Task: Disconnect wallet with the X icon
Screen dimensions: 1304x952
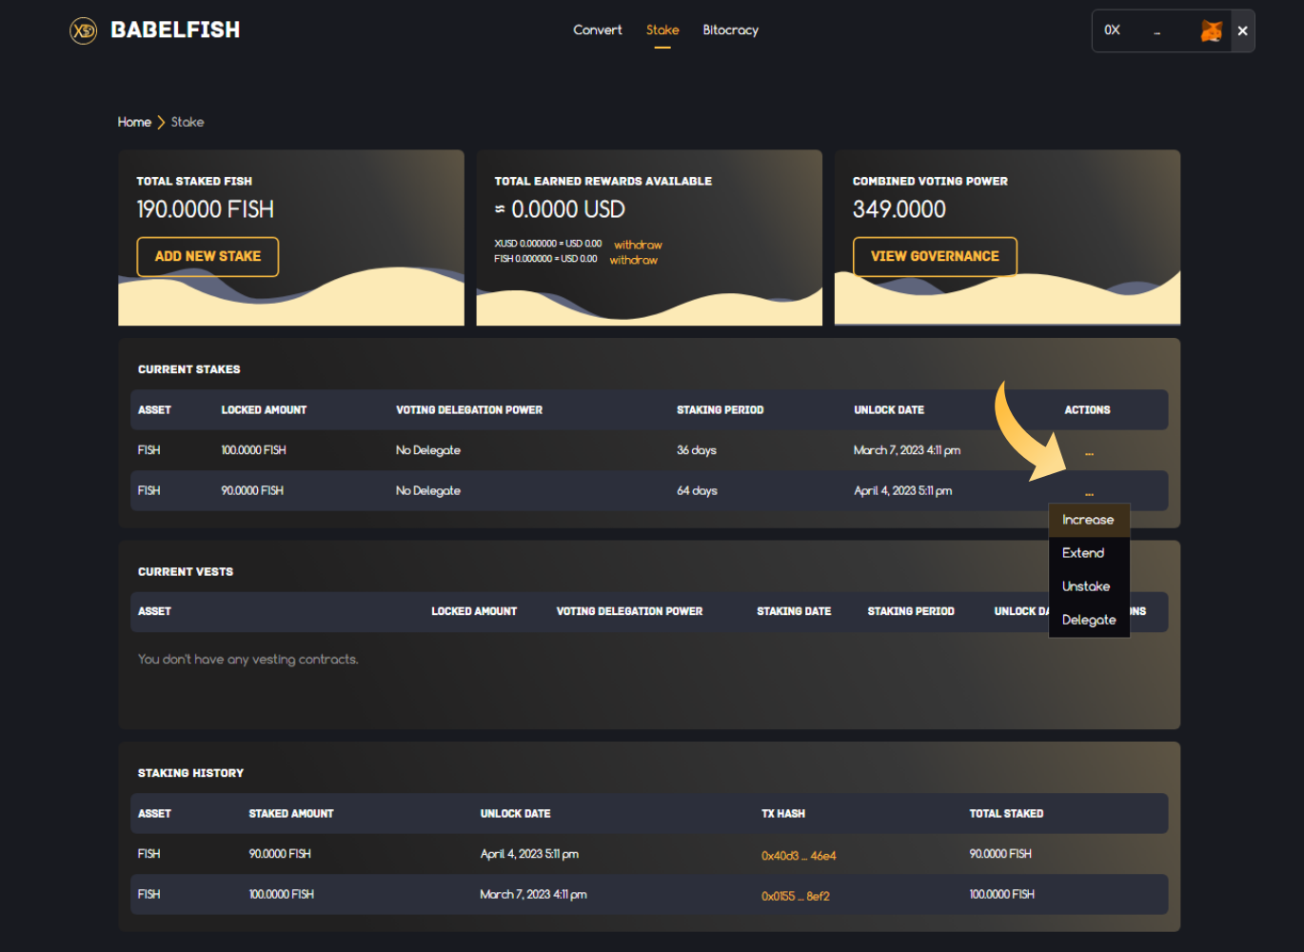Action: (1242, 30)
